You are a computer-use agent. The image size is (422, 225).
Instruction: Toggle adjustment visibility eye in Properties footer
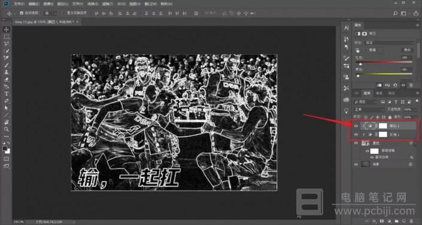pos(403,85)
